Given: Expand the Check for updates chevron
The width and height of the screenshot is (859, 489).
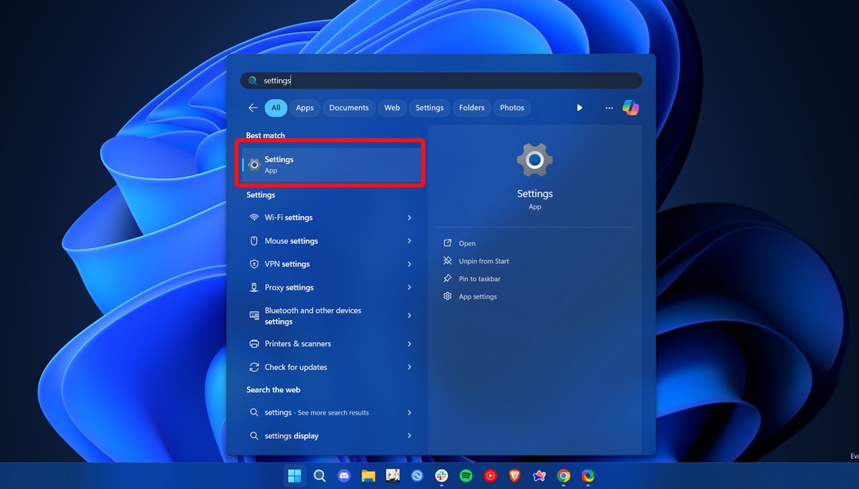Looking at the screenshot, I should [409, 367].
